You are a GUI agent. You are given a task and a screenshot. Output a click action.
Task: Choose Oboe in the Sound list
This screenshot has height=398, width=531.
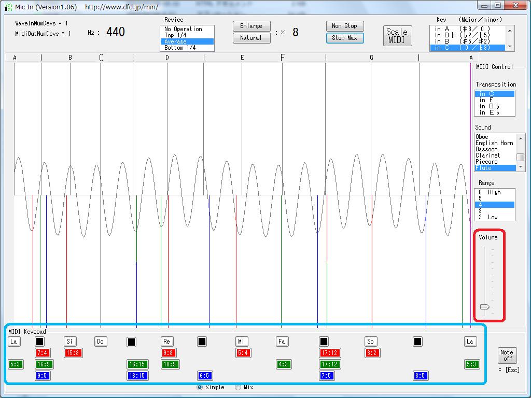point(495,137)
